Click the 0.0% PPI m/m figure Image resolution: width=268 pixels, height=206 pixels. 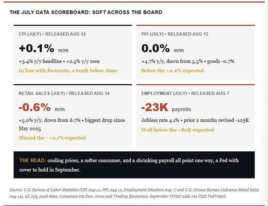(155, 48)
